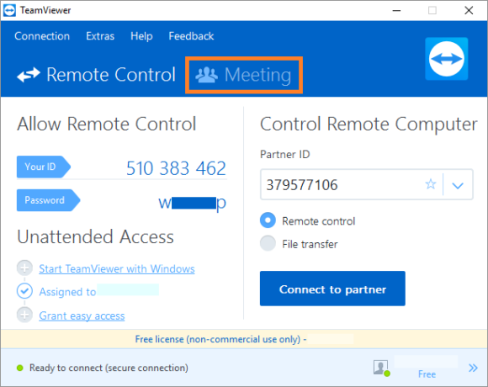Select the File transfer radio option
This screenshot has height=387, width=488.
[268, 243]
